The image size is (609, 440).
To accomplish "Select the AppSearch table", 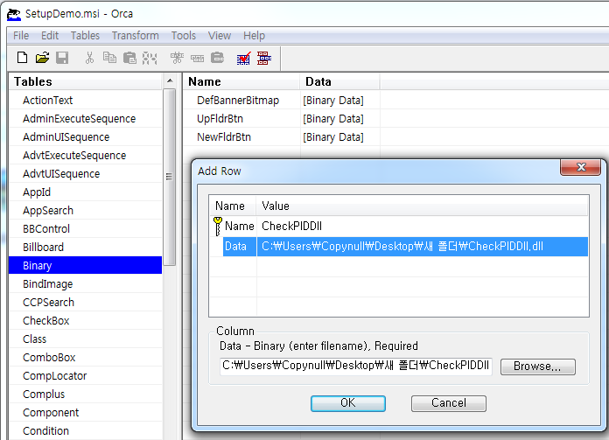I will pyautogui.click(x=86, y=211).
